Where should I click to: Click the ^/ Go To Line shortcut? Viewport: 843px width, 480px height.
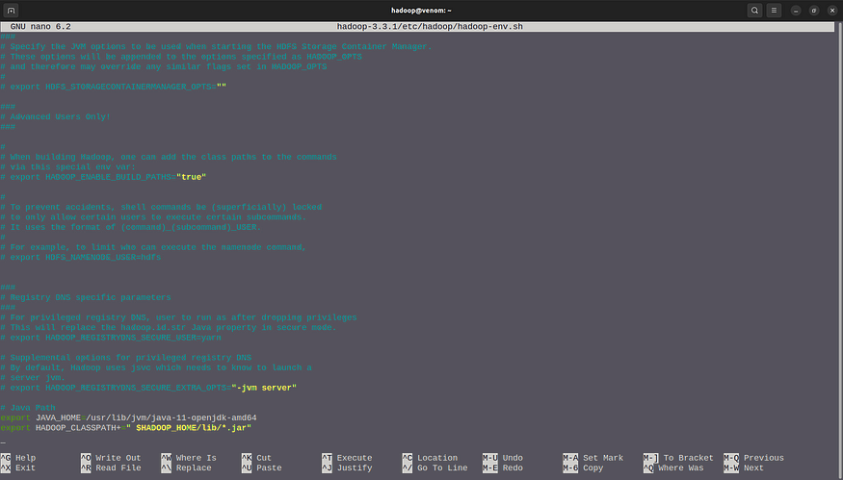435,468
